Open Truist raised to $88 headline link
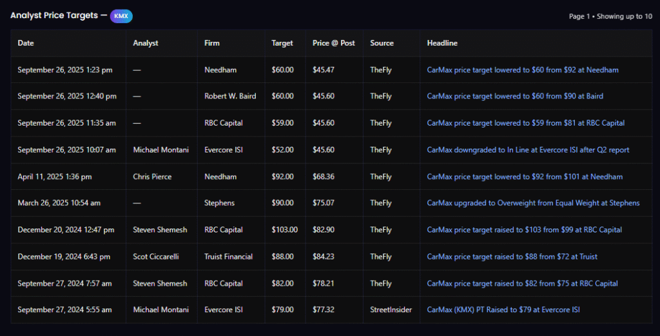 (512, 257)
